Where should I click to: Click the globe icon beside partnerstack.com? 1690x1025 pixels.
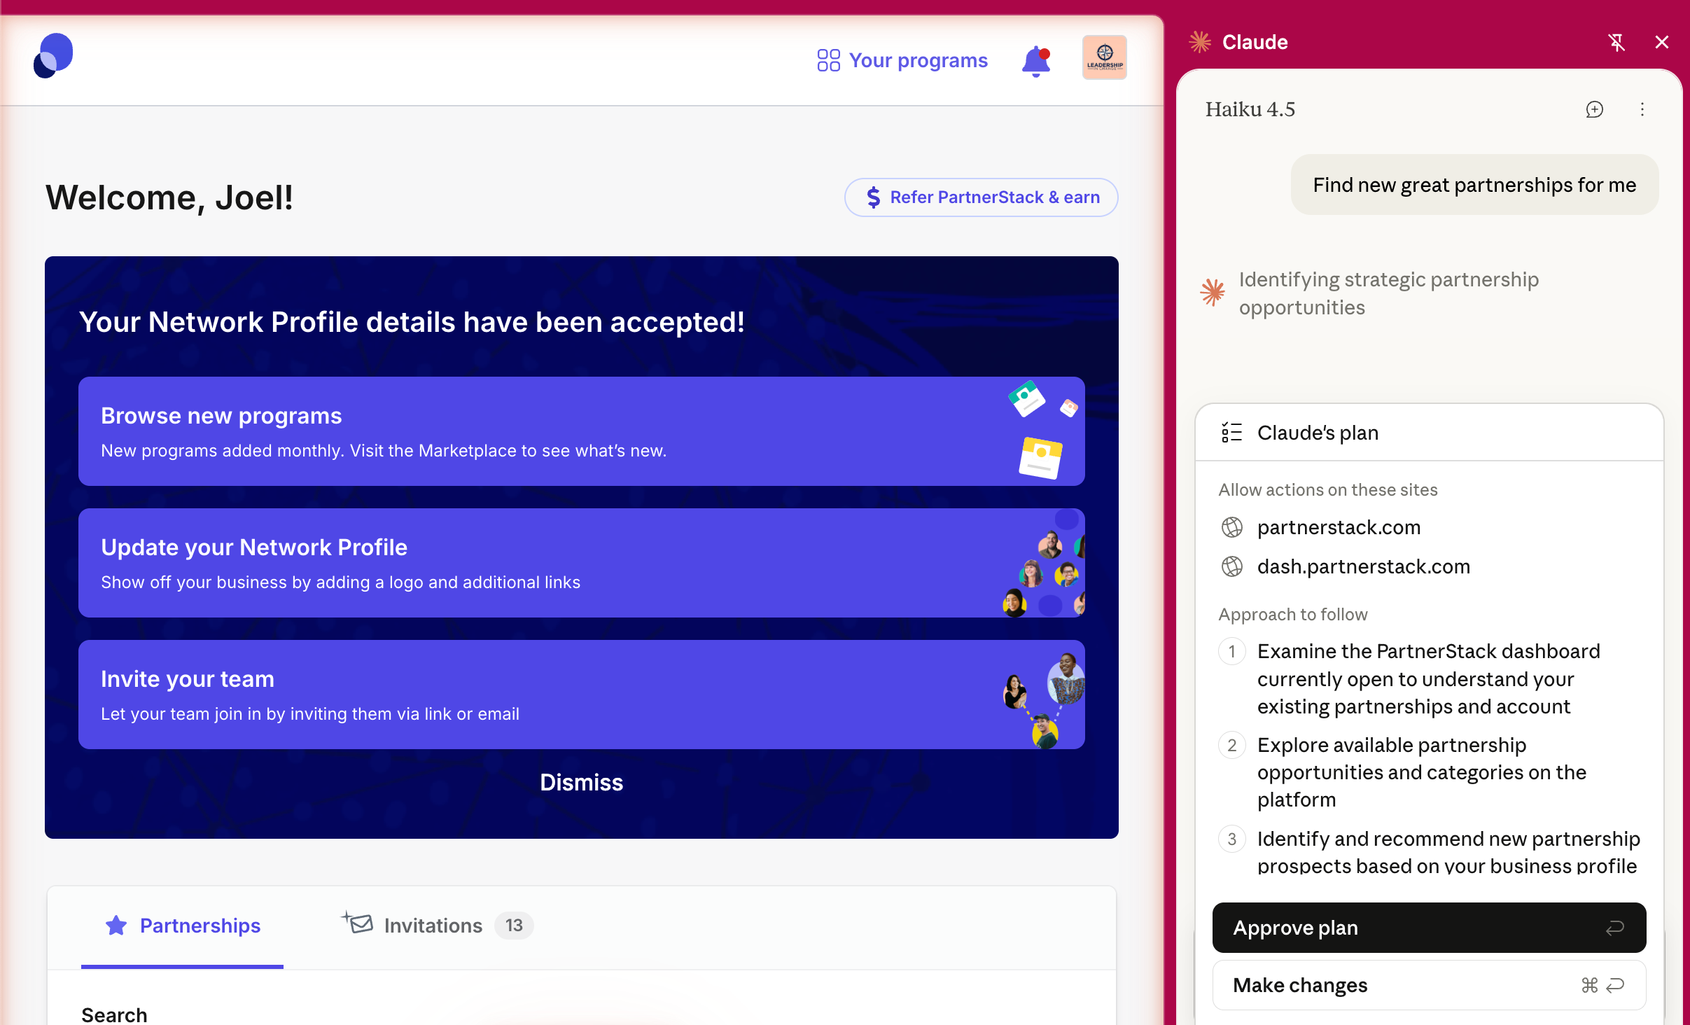tap(1231, 527)
